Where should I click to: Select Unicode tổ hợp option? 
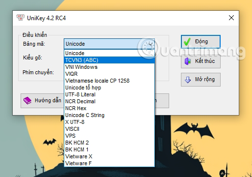(109, 88)
